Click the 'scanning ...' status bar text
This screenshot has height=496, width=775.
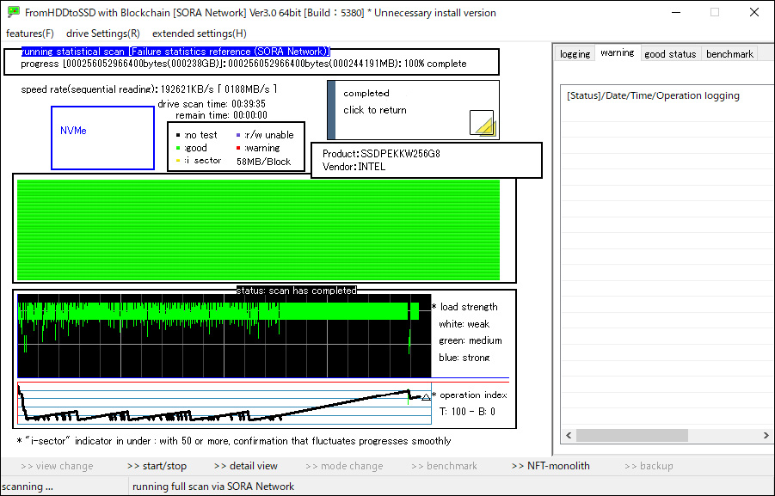pos(28,487)
